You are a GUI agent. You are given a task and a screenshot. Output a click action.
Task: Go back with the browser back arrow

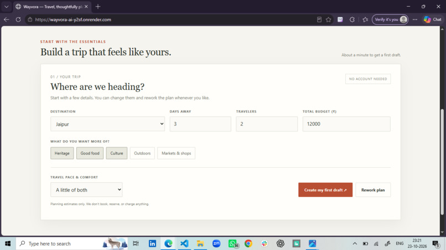tap(7, 19)
